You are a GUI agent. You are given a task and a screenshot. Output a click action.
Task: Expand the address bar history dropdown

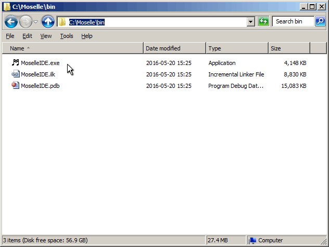pos(250,22)
